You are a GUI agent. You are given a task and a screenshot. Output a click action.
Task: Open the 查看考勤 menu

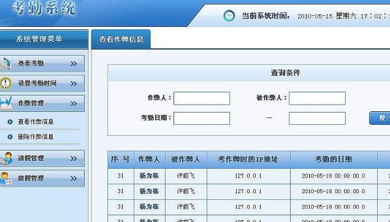tap(42, 64)
